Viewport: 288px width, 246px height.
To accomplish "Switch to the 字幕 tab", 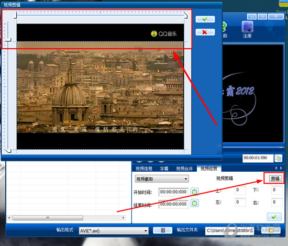I will 164,169.
